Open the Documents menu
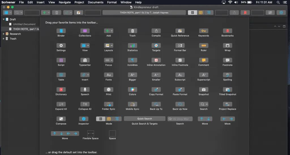 coord(96,2)
